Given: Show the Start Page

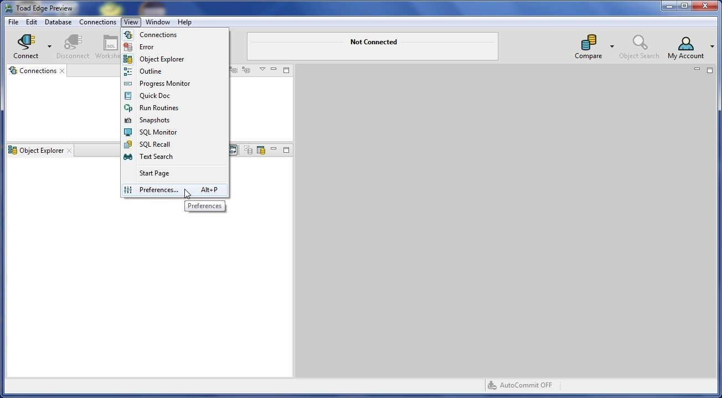Looking at the screenshot, I should (x=174, y=173).
